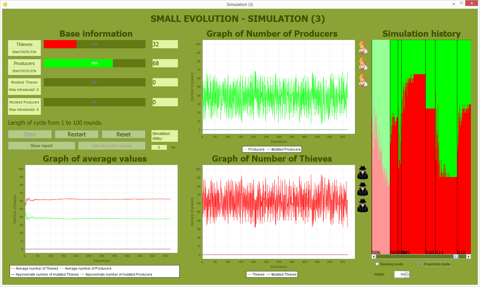Increase Width with the up stepper arrow
Viewport: 480px width, 287px height.
tap(407, 273)
